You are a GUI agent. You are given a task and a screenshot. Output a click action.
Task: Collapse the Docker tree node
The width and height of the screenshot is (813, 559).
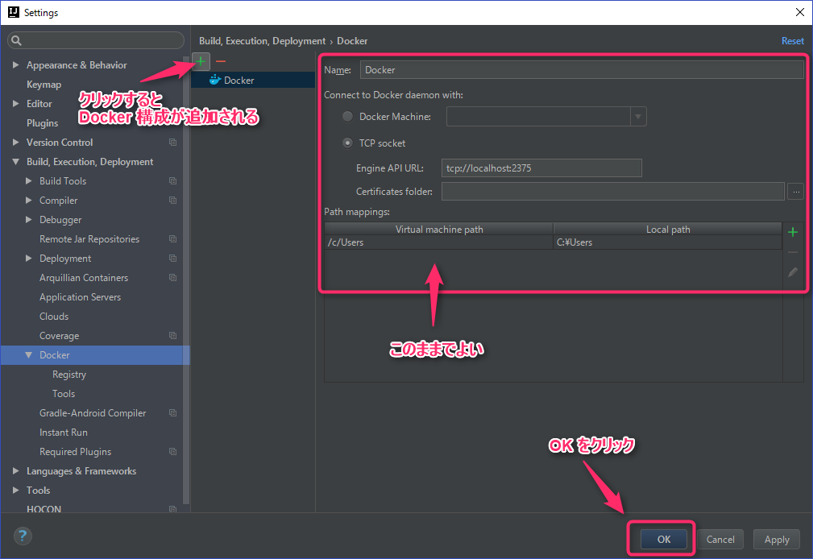tap(28, 355)
